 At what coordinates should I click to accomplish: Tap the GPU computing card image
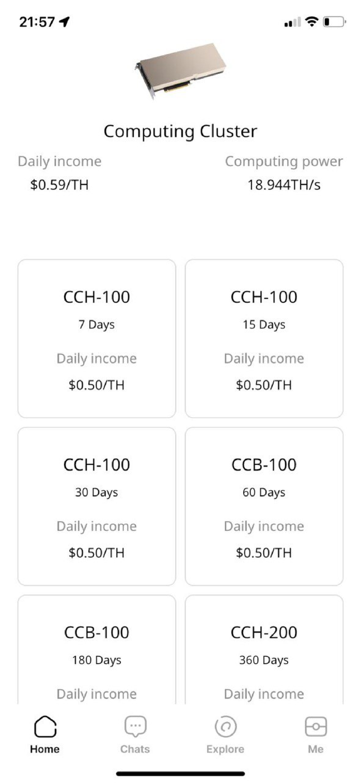[180, 71]
